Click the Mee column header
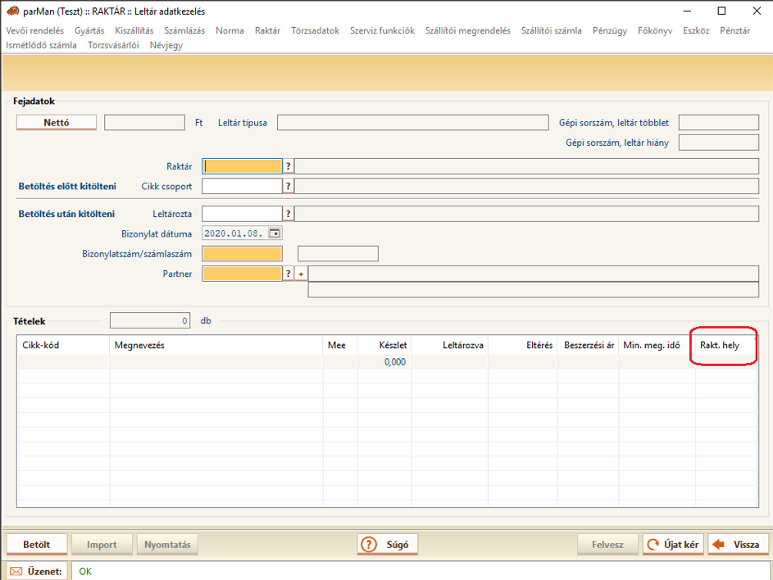Screen dimensions: 773x580 pyautogui.click(x=340, y=346)
